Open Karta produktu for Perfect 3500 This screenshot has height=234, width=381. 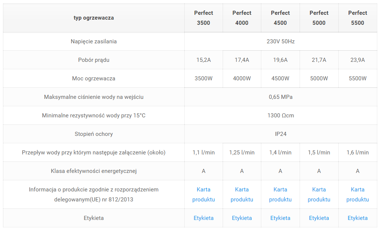(203, 194)
